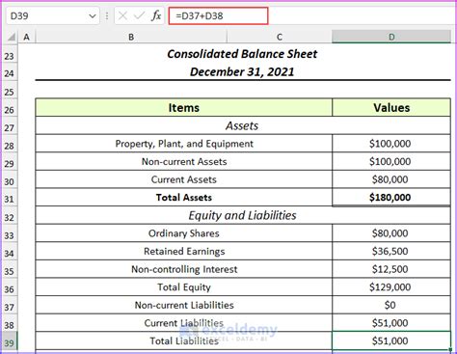This screenshot has height=354, width=457.
Task: Select the Non-current Assets label cell
Action: pyautogui.click(x=184, y=161)
